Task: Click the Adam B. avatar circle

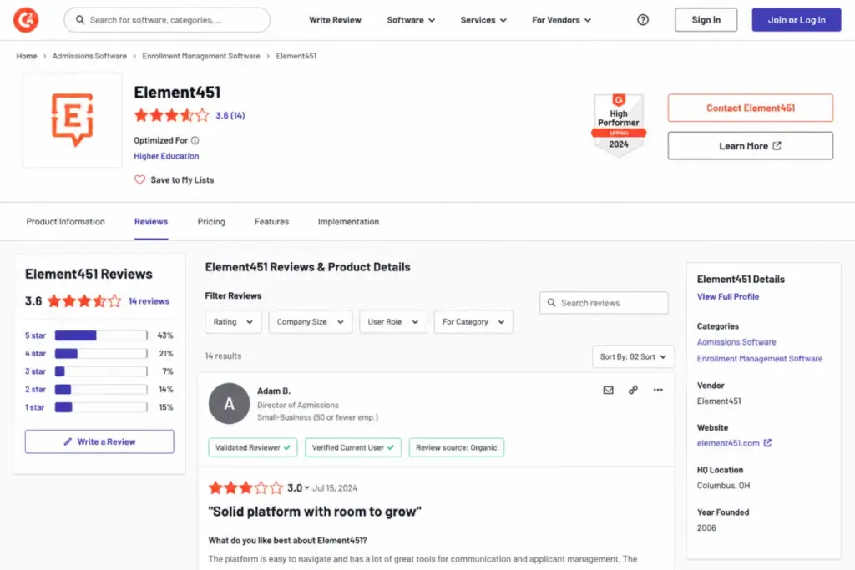Action: pyautogui.click(x=229, y=403)
